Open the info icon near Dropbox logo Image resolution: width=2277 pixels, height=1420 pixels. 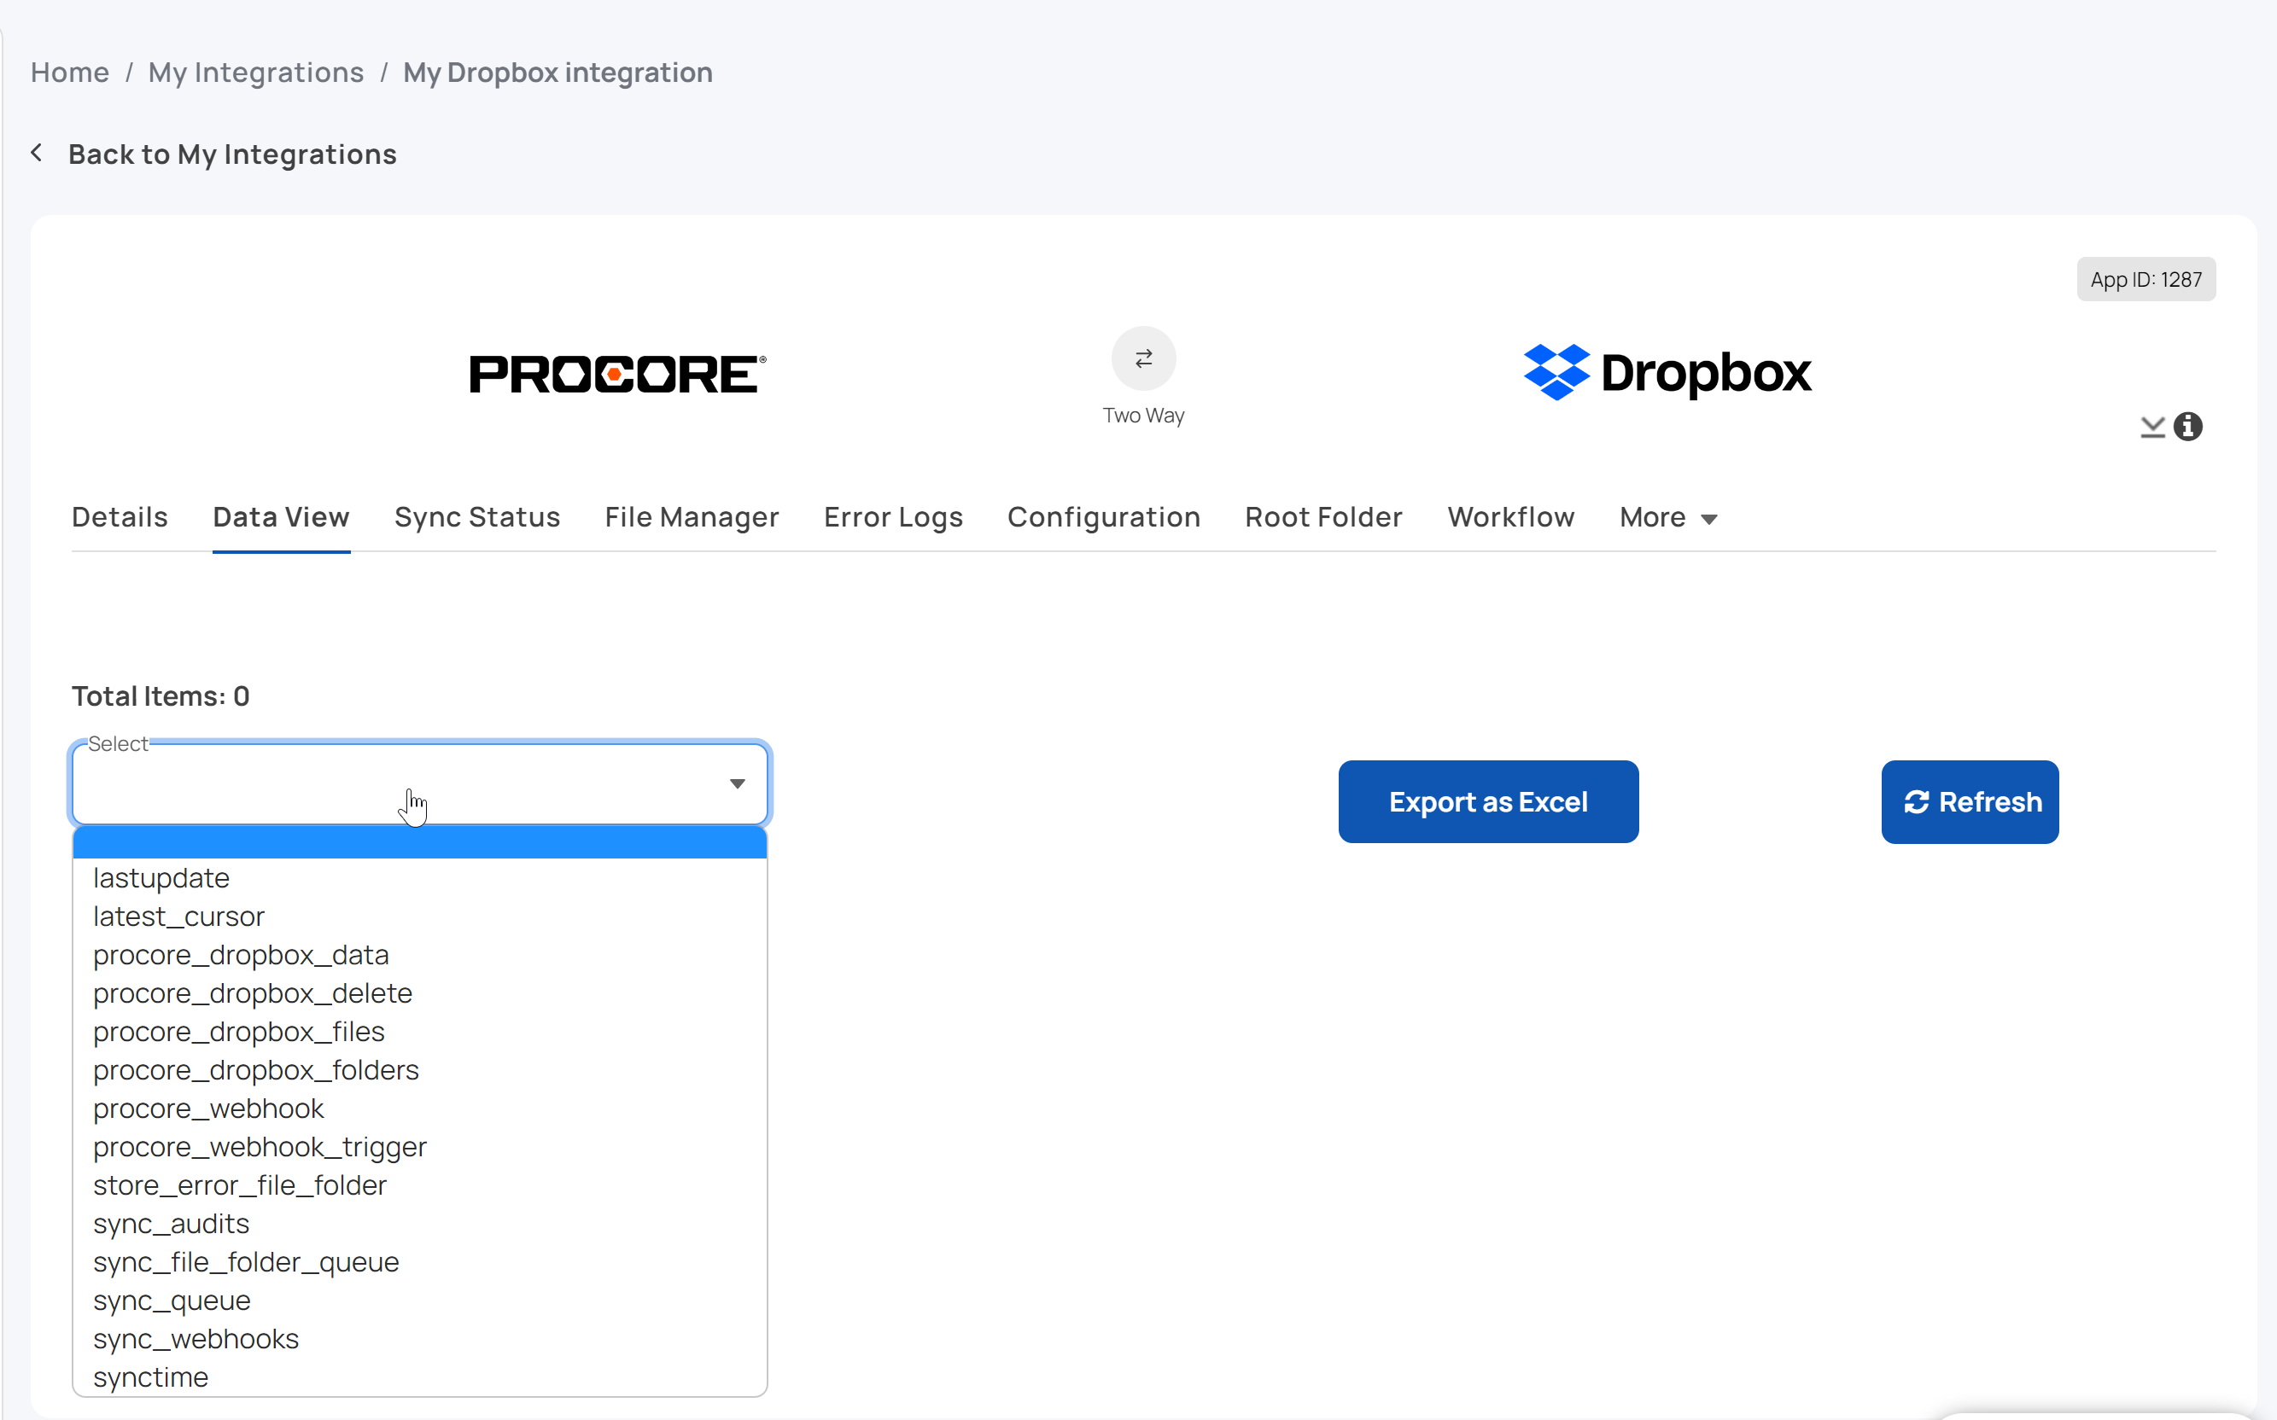tap(2187, 426)
